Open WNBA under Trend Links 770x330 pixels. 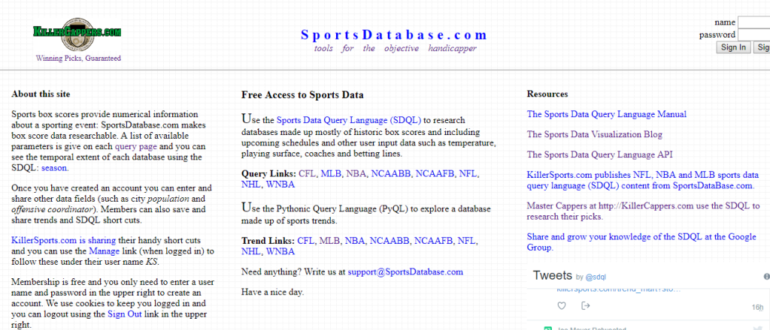coord(280,252)
